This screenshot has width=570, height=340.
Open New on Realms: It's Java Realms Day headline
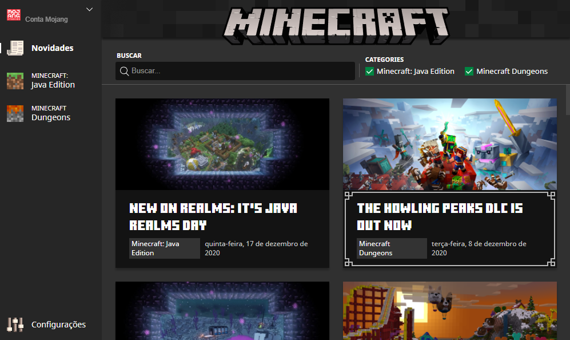(x=213, y=216)
